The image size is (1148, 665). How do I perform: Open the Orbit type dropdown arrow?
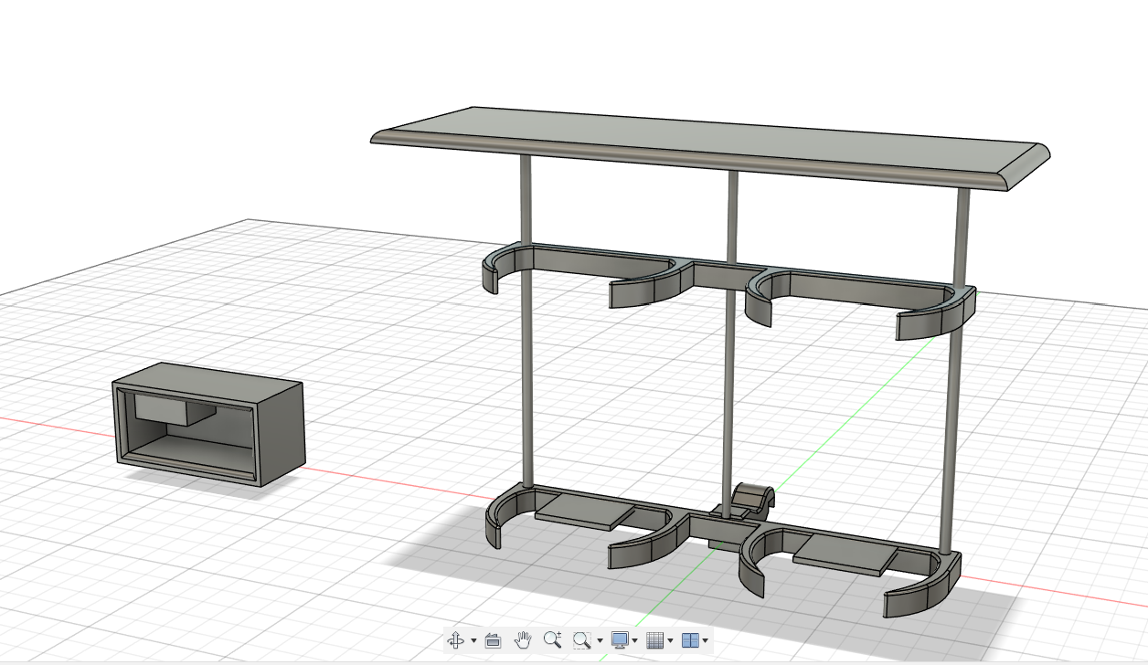click(x=473, y=641)
